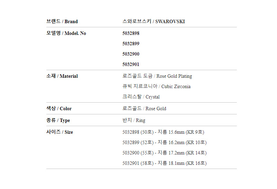Select model number 5032899
277x189 pixels.
[x=131, y=44]
